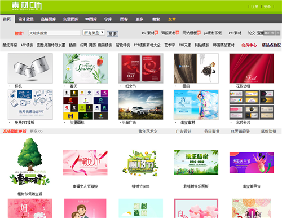Viewport: 282px width, 218px height.
Task: Click 更多>>> next to 高精图库更新
Action: pos(37,132)
